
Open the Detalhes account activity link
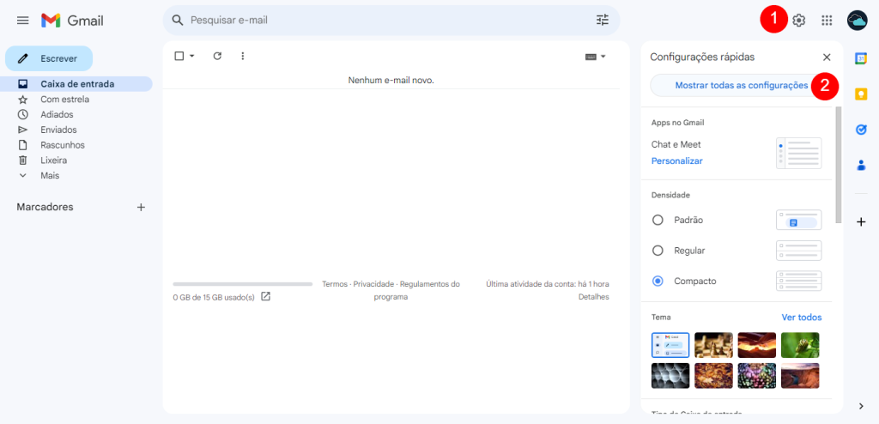(x=594, y=297)
